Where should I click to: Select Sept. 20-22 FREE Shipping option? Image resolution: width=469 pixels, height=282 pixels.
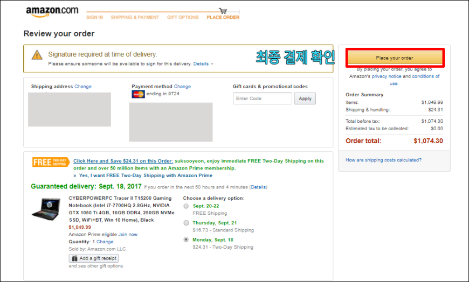pyautogui.click(x=186, y=206)
